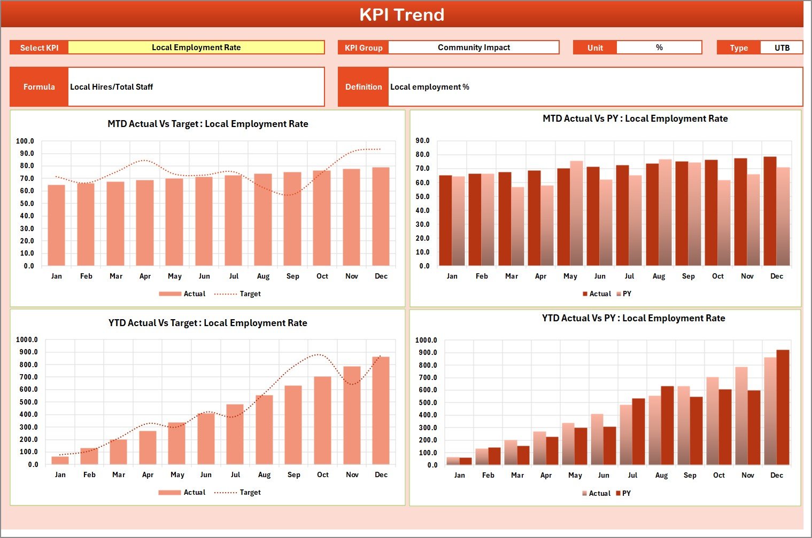Image resolution: width=812 pixels, height=538 pixels.
Task: Select the MTD Actual Vs Target chart title
Action: (207, 123)
